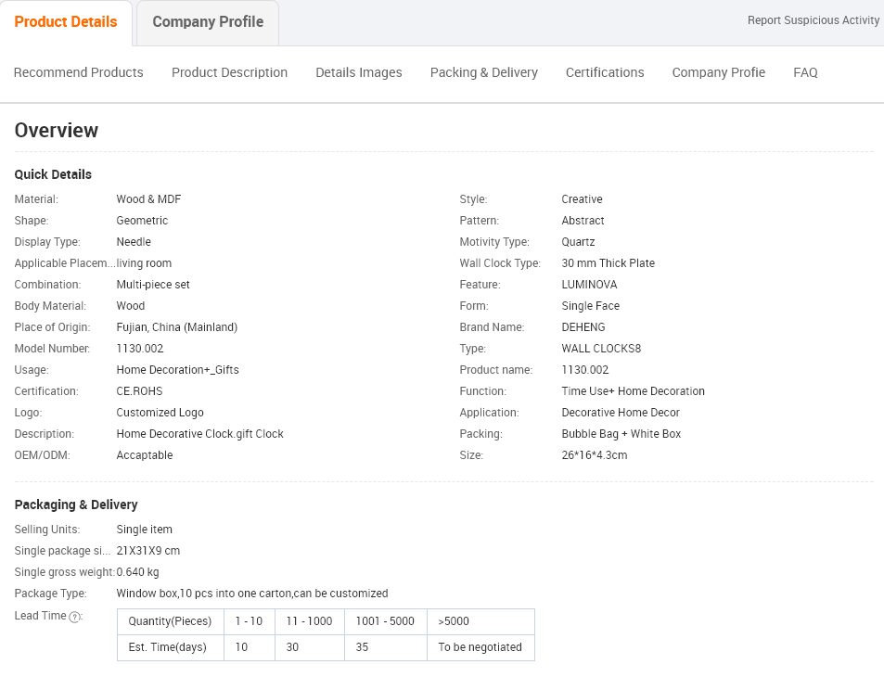Switch to the Product Details tab
This screenshot has width=884, height=677.
coord(66,22)
